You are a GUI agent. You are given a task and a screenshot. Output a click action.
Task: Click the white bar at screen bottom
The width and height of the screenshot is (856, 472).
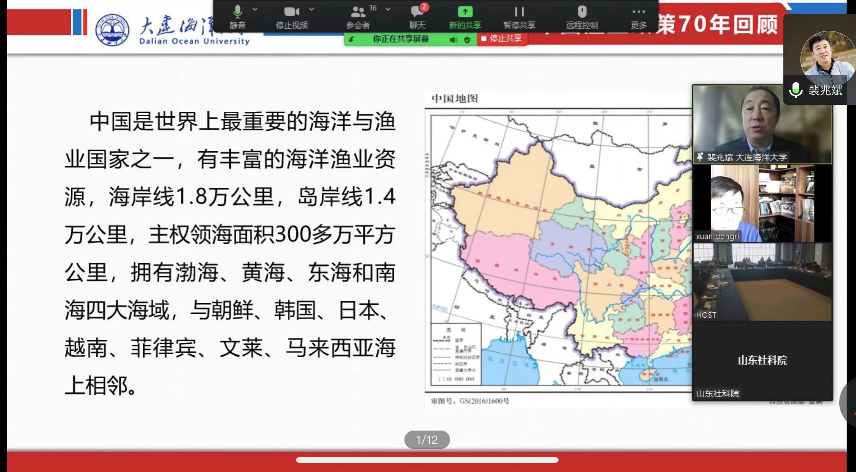click(427, 460)
